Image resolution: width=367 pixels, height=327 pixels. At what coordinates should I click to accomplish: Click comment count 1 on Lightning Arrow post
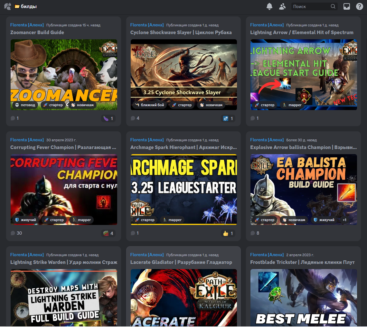[255, 118]
